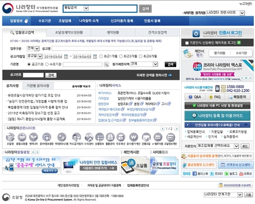
Task: Go to previous page of 나라장터 관련사이트
Action: tap(163, 129)
